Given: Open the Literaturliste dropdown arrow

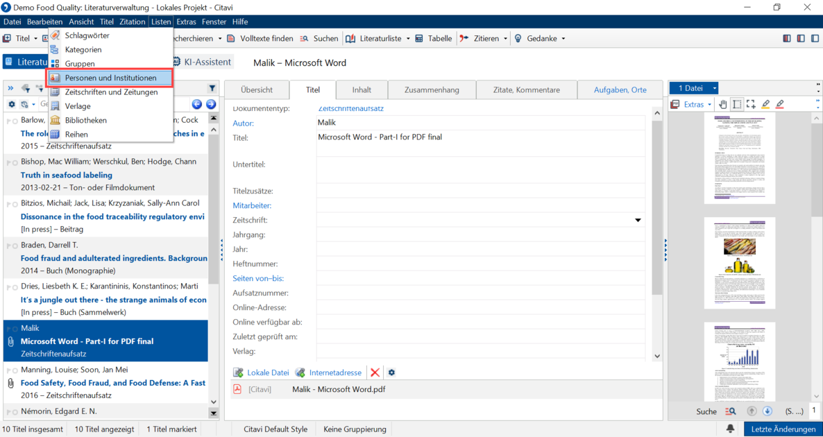Looking at the screenshot, I should coord(408,38).
